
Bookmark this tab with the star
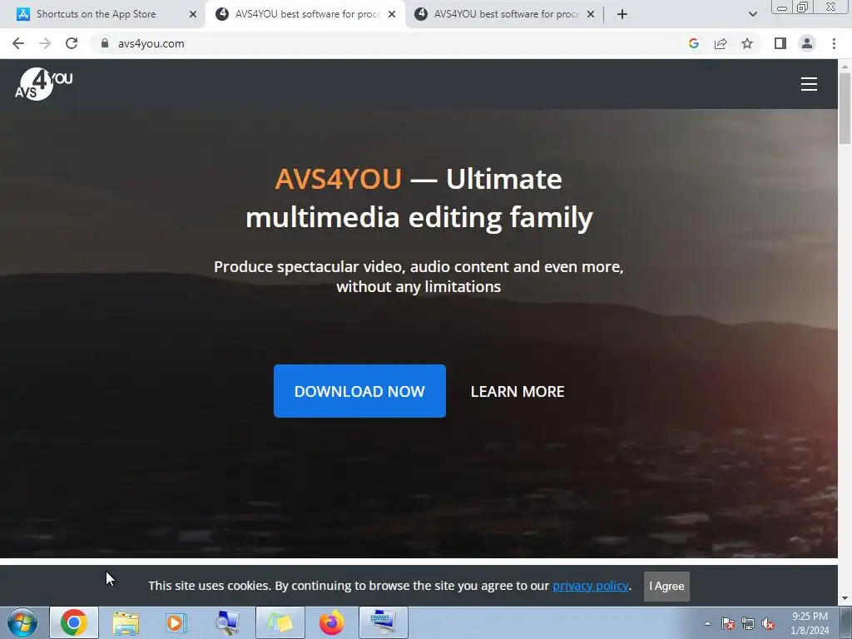tap(747, 43)
